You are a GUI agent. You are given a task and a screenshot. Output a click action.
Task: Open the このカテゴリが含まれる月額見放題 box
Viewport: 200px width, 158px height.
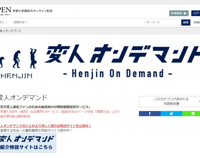coord(169,102)
